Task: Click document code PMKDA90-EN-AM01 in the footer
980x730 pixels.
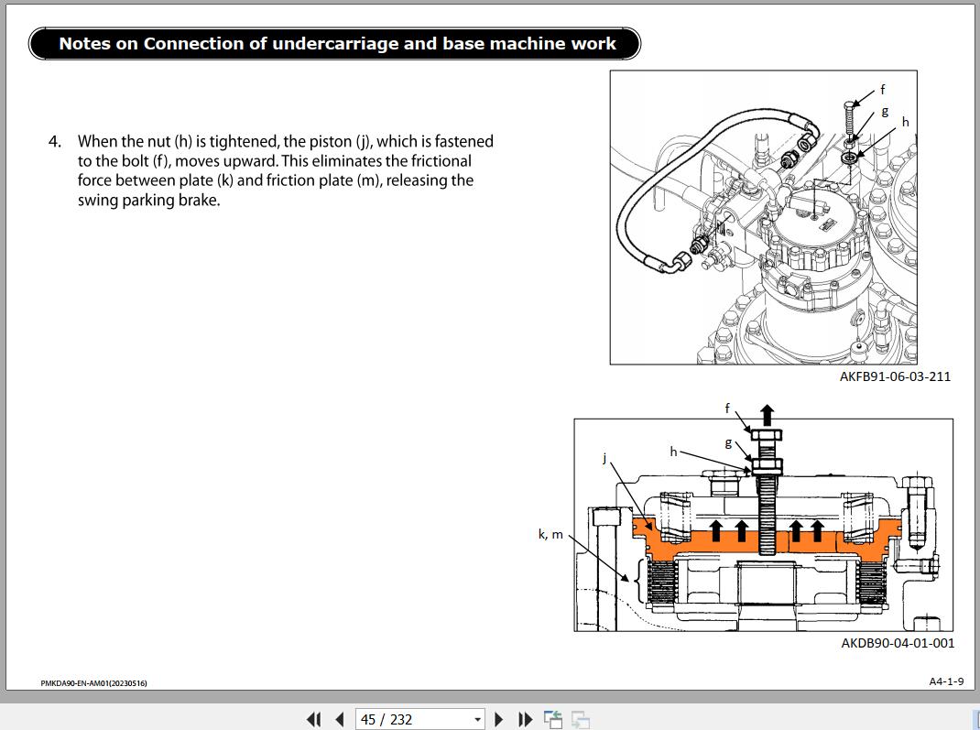Action: [93, 682]
